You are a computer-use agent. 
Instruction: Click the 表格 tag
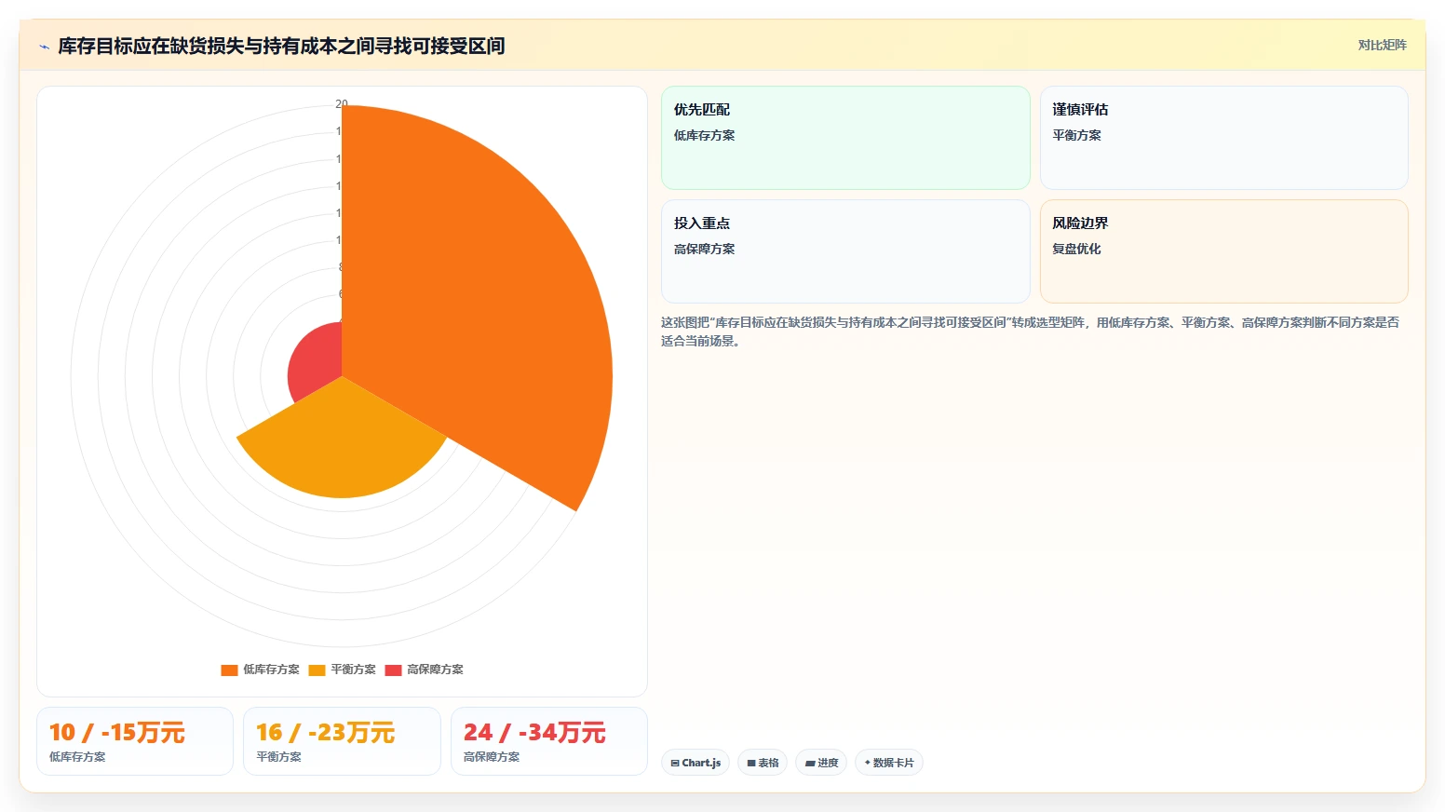point(763,763)
